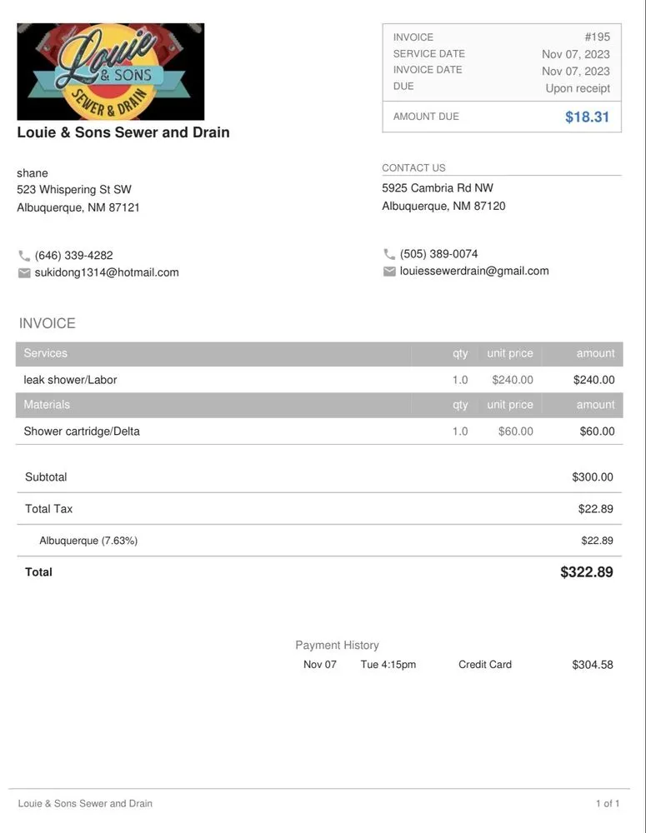Click the Materials table header label
Screen dimensions: 646x833
pyautogui.click(x=47, y=405)
